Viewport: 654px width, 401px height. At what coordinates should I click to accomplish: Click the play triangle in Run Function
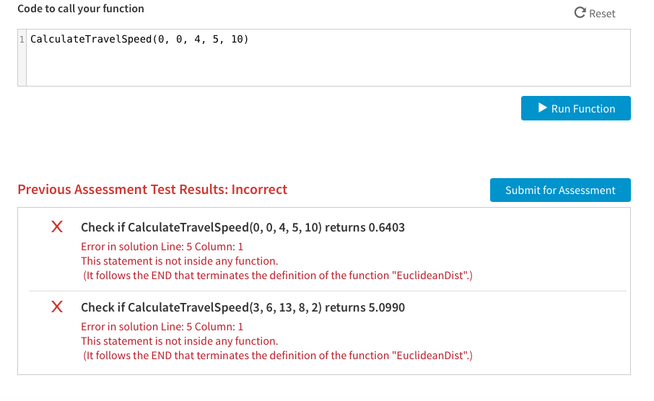(542, 108)
